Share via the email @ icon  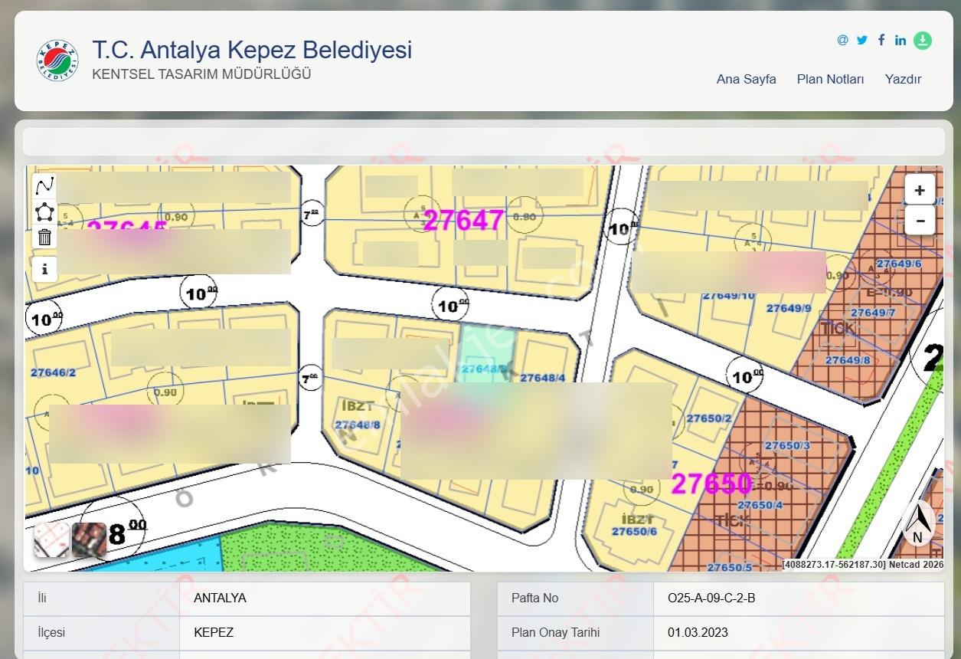pyautogui.click(x=842, y=40)
